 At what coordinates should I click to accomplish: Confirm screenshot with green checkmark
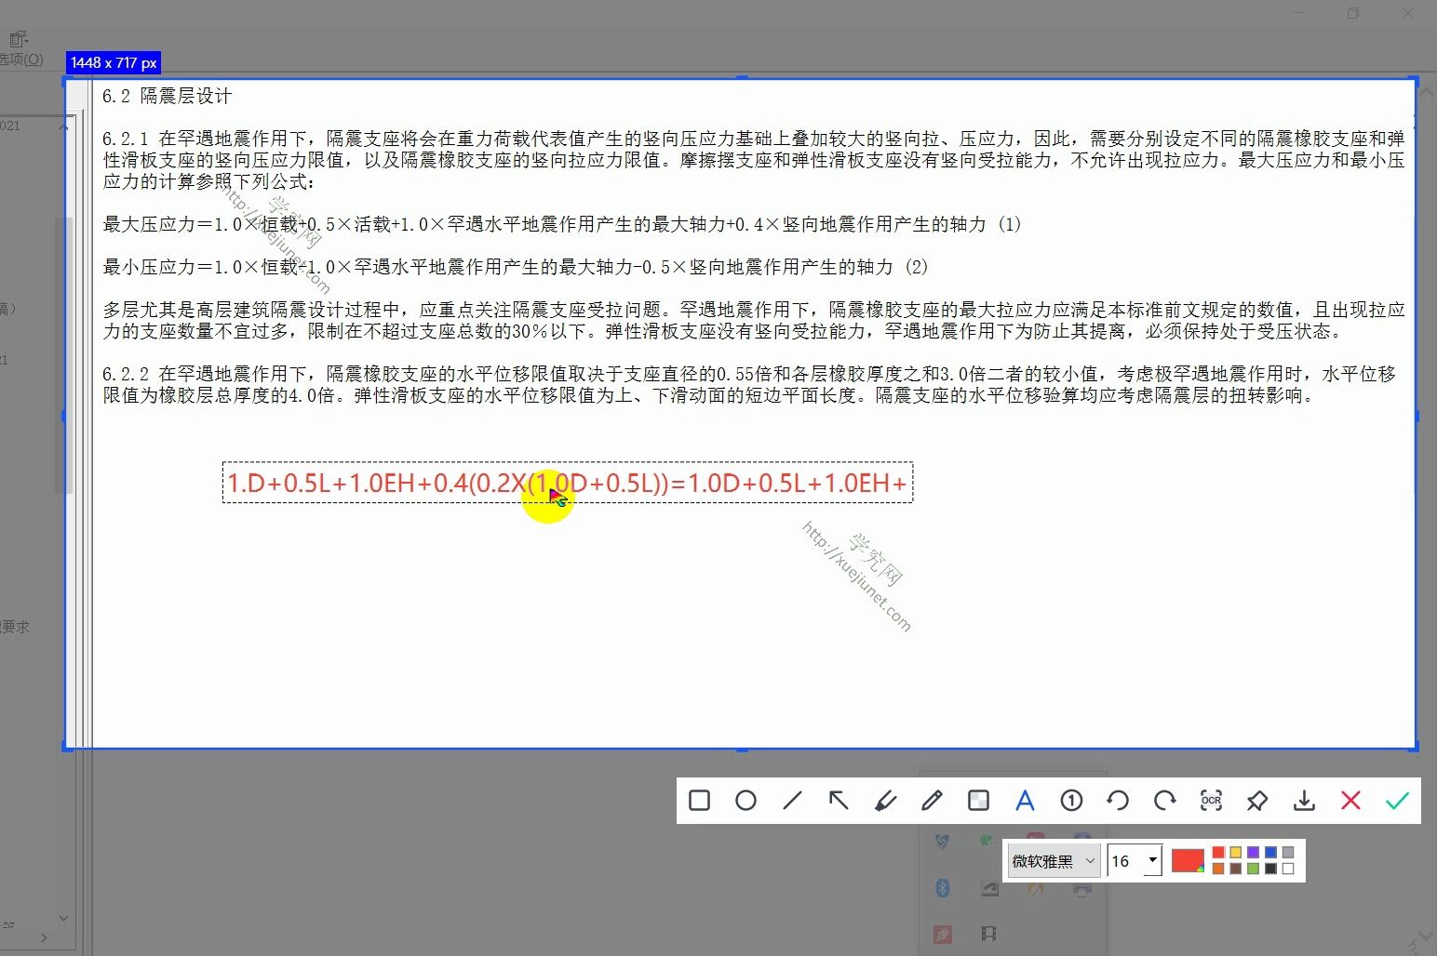1397,801
